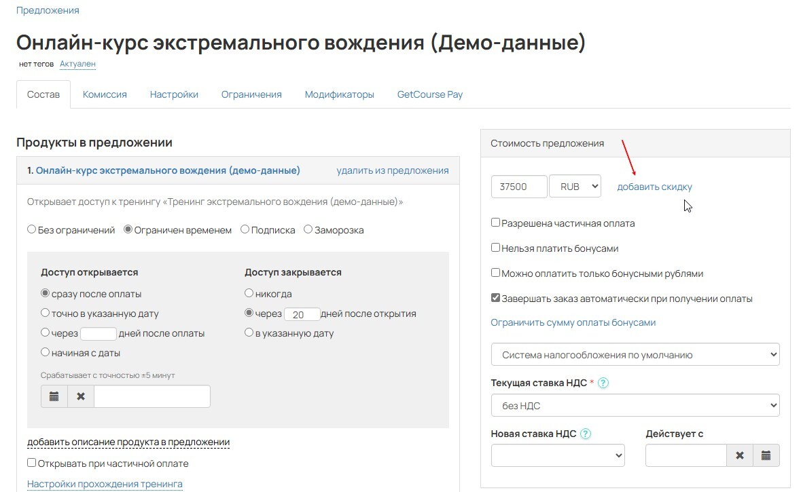801x492 pixels.
Task: Open без НДС rate dropdown
Action: click(635, 406)
